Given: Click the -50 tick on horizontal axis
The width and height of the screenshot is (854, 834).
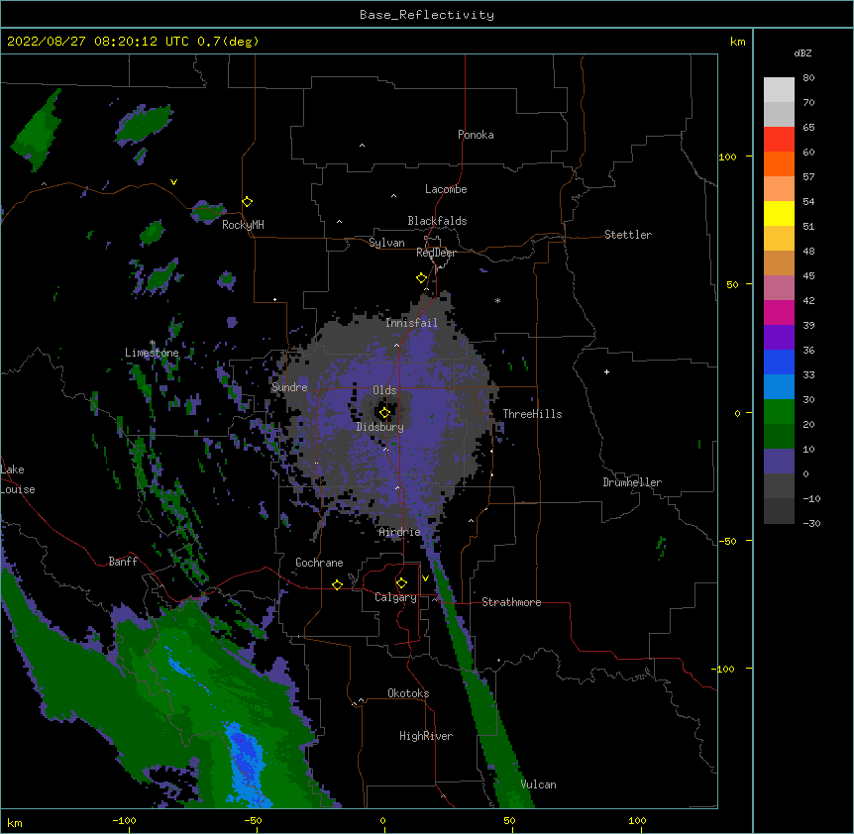Looking at the screenshot, I should (x=253, y=820).
